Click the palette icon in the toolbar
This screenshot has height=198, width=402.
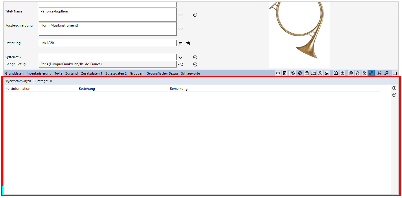pos(300,73)
